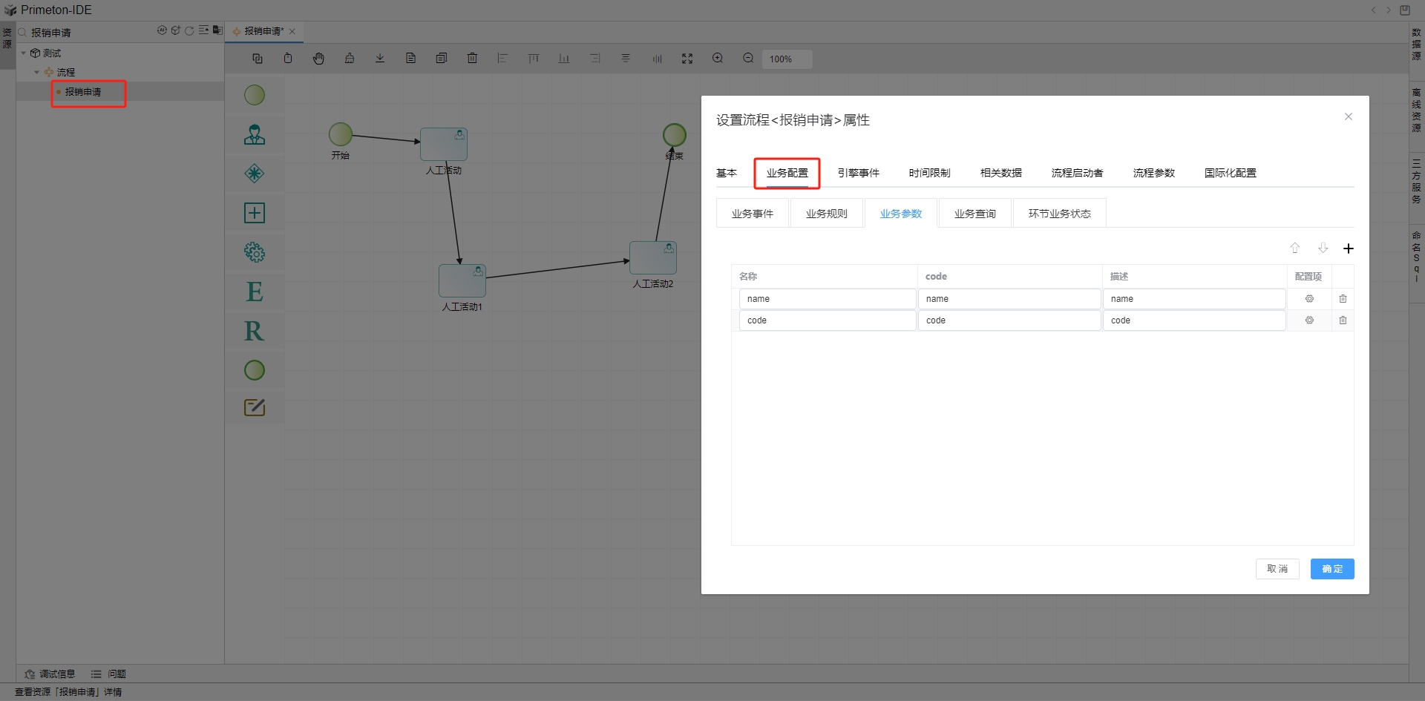Add a new business parameter row with plus icon
The width and height of the screenshot is (1425, 701).
tap(1349, 249)
